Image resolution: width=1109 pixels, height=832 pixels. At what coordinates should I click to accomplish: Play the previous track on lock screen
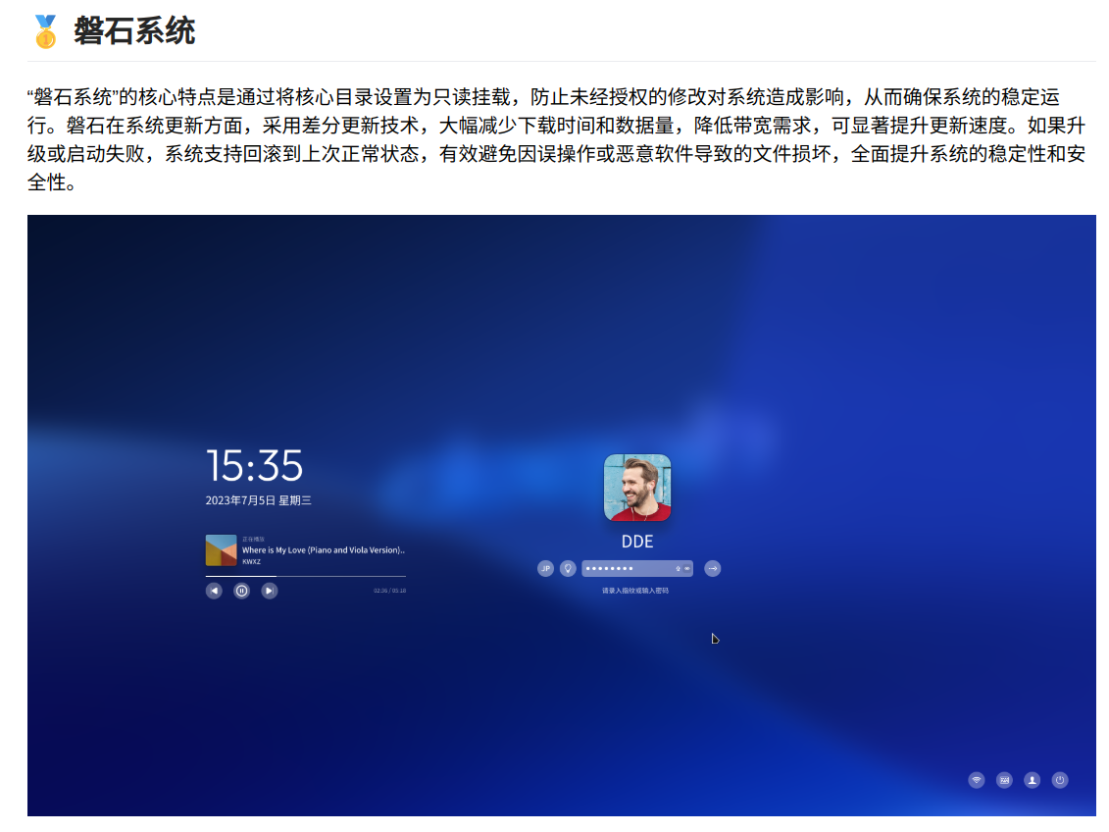(214, 591)
